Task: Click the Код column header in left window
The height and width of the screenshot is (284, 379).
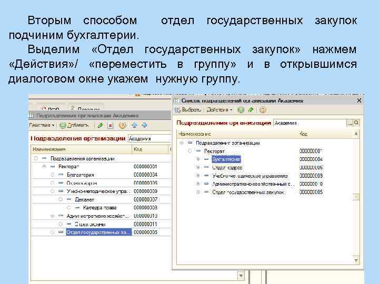Action: coord(150,149)
